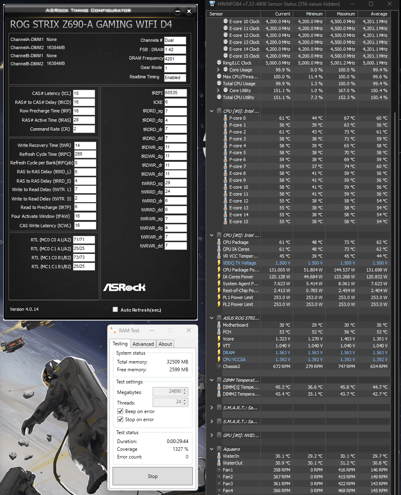Uncheck Stop on error option
The width and height of the screenshot is (401, 495).
click(x=120, y=420)
